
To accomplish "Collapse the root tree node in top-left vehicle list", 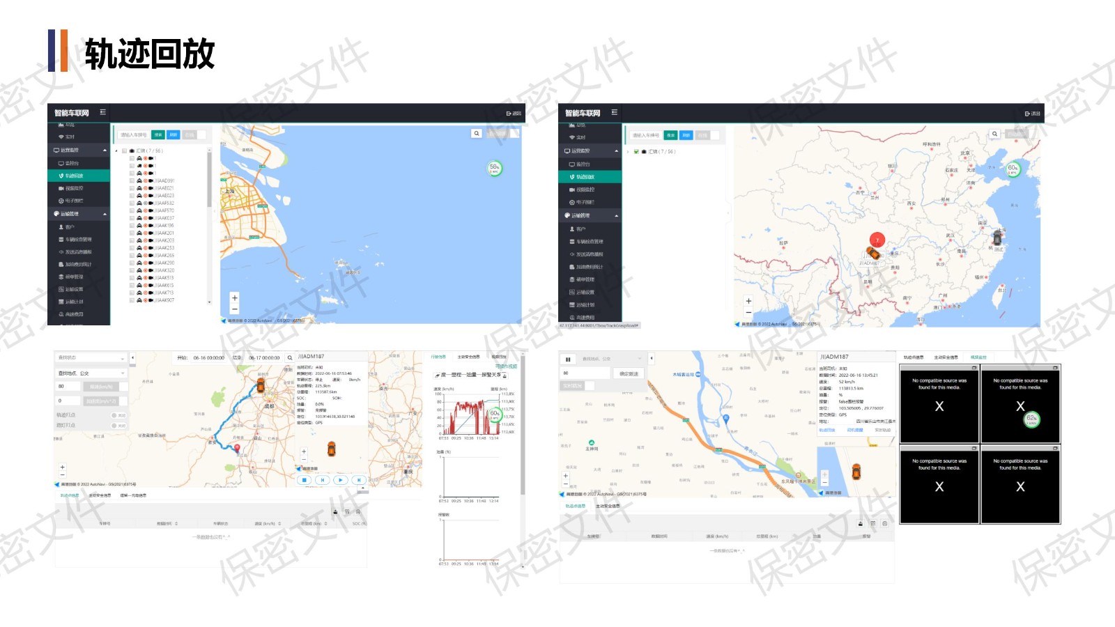I will 116,150.
